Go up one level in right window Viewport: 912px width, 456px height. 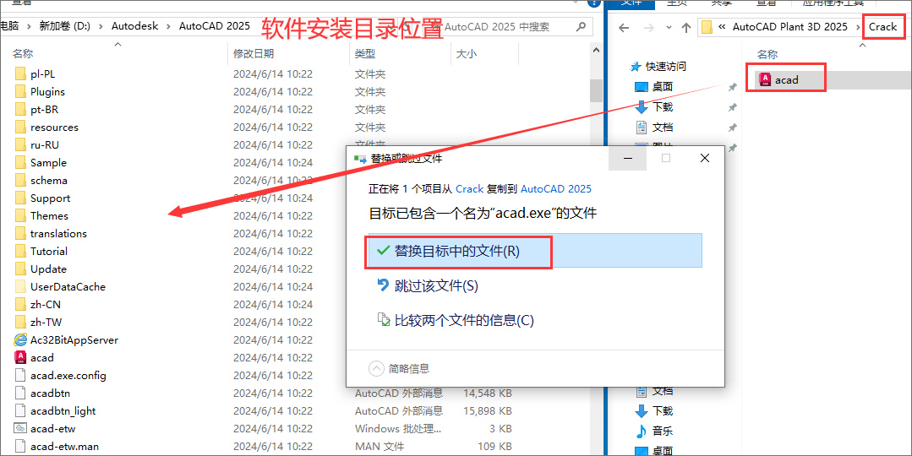(685, 27)
